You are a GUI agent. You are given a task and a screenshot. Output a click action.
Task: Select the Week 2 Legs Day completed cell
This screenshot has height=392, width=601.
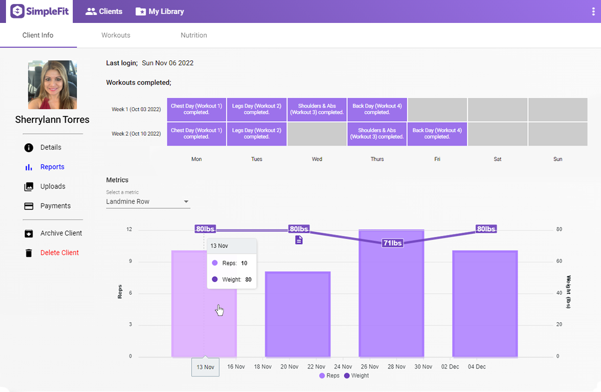[x=256, y=134]
